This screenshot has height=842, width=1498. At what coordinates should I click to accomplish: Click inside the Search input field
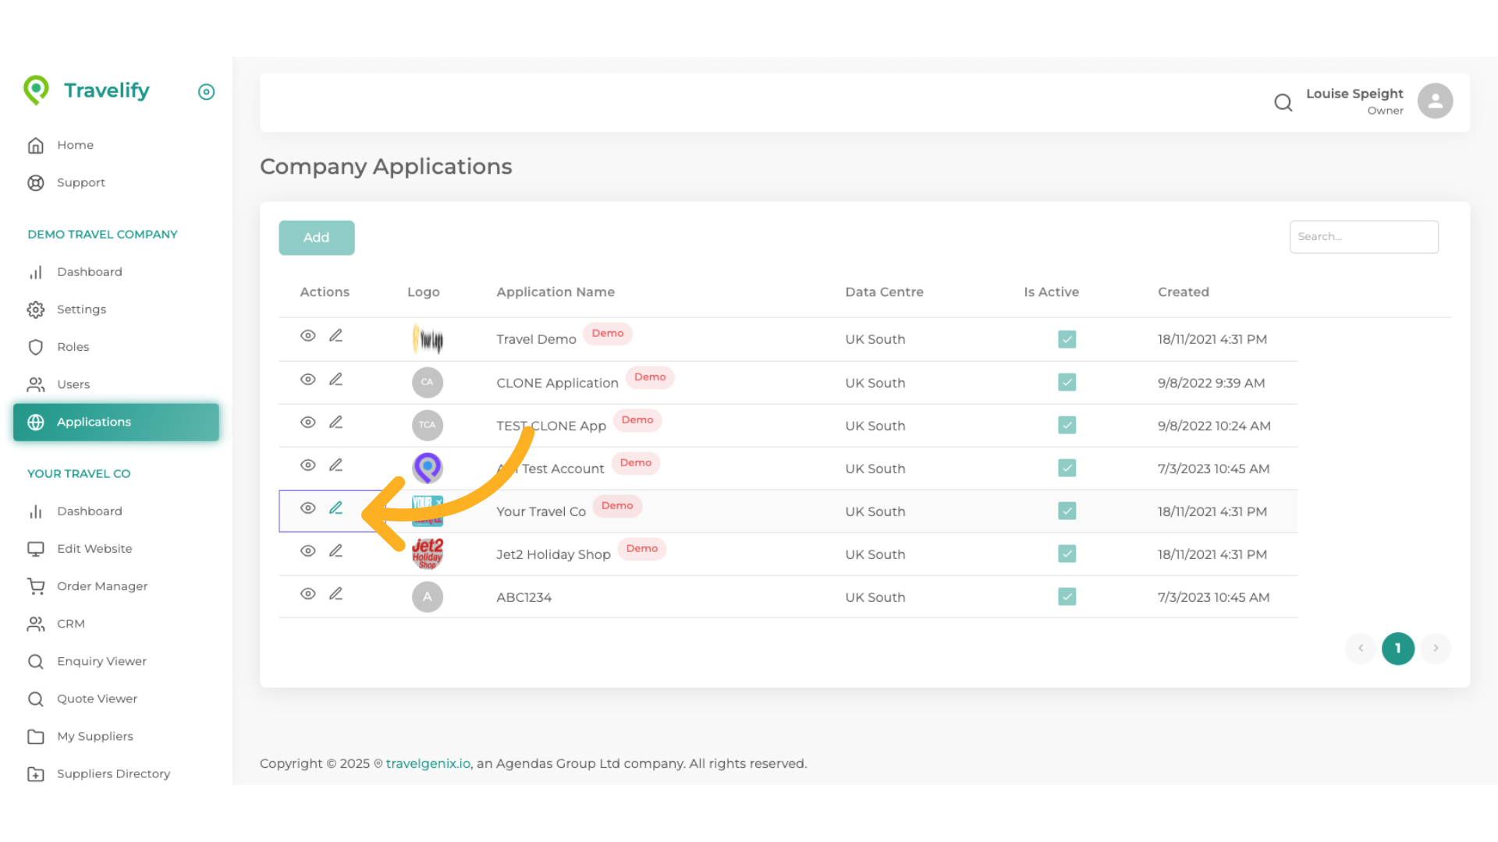[x=1364, y=236]
